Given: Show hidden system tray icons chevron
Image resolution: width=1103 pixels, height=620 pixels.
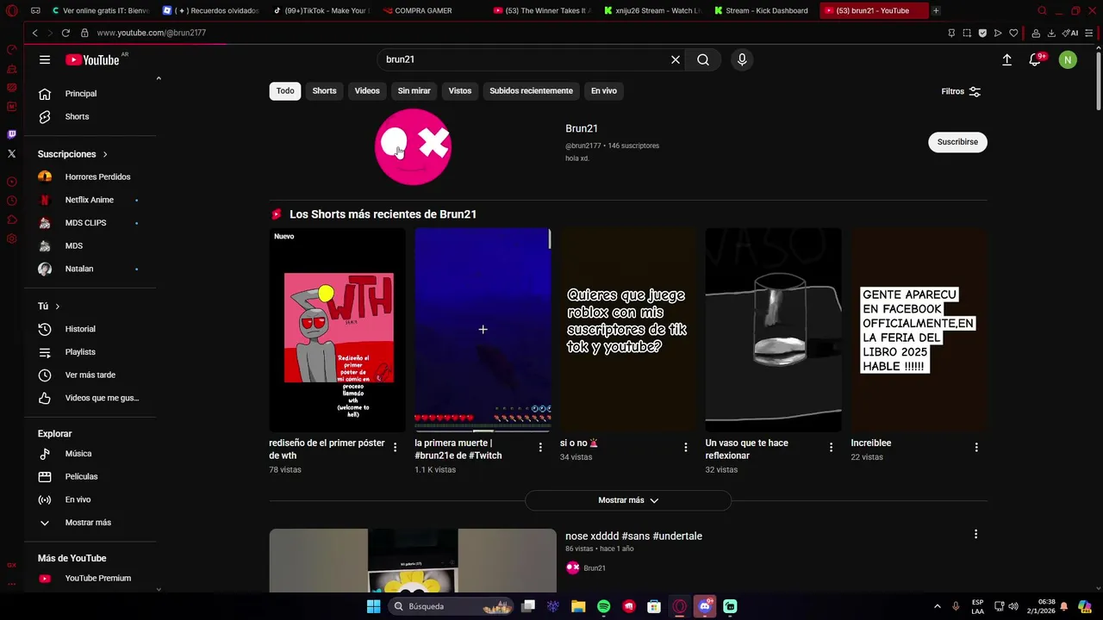Looking at the screenshot, I should (938, 606).
